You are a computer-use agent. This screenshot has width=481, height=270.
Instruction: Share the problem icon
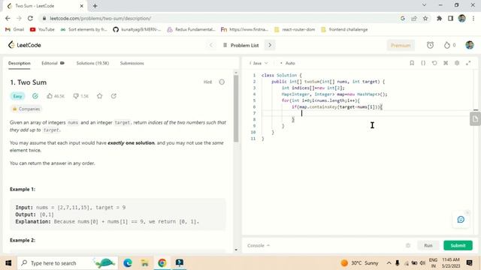(x=113, y=96)
